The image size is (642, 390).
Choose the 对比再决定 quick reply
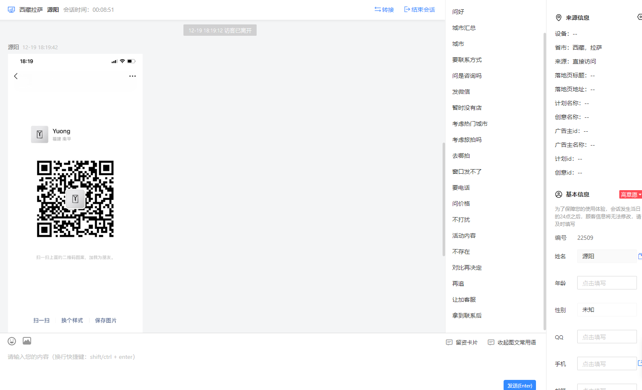(x=467, y=268)
